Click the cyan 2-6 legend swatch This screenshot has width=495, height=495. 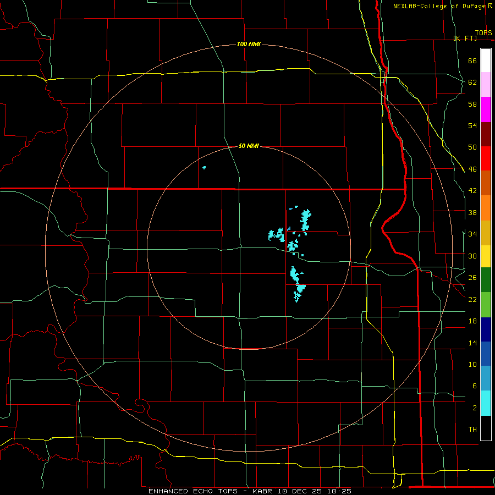486,403
